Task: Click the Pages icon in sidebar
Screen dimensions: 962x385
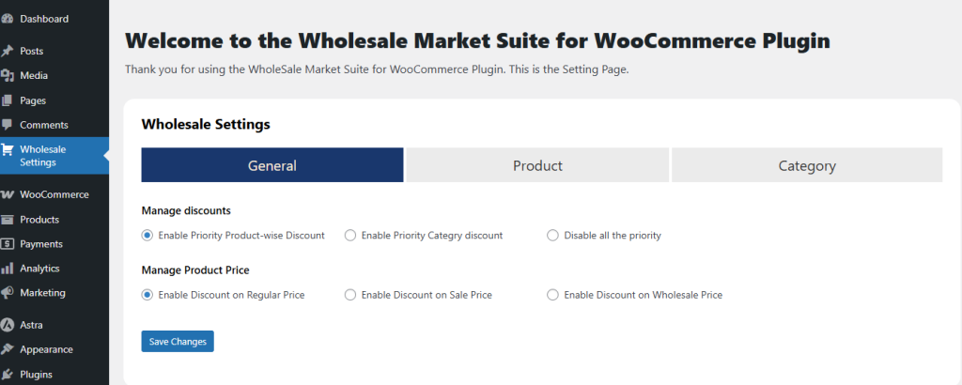Action: (8, 100)
